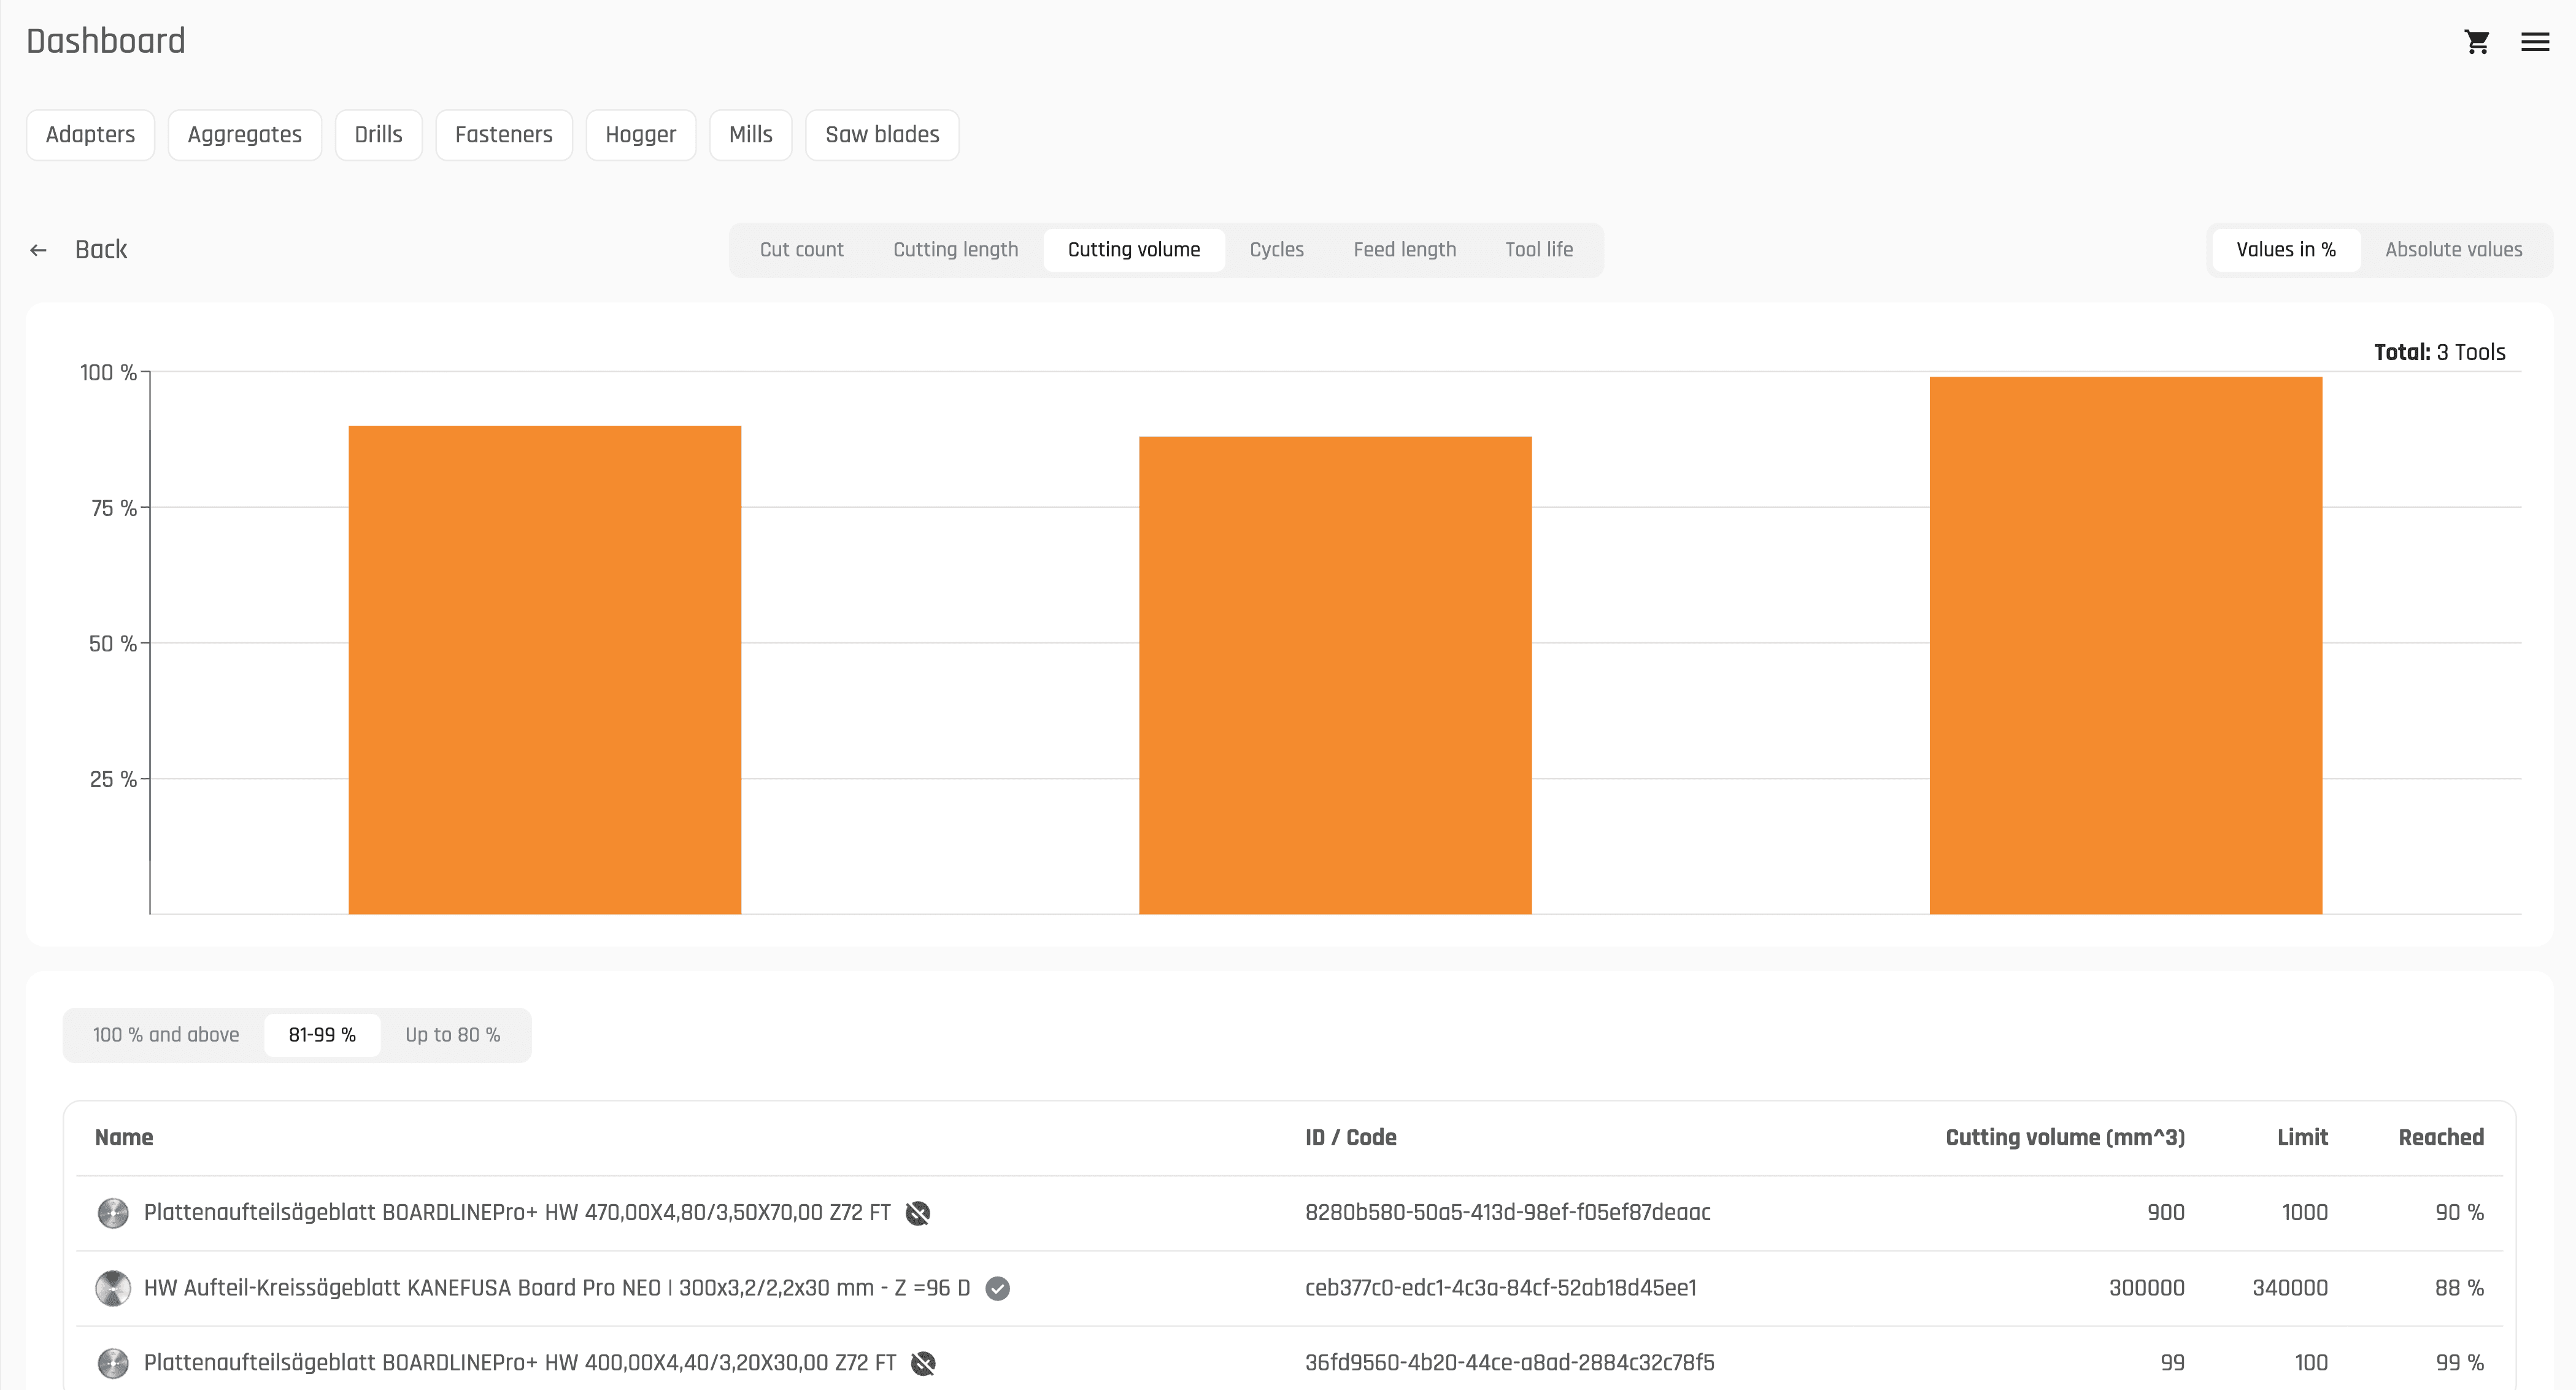Switch to Cycles tab
The height and width of the screenshot is (1390, 2576).
point(1277,250)
